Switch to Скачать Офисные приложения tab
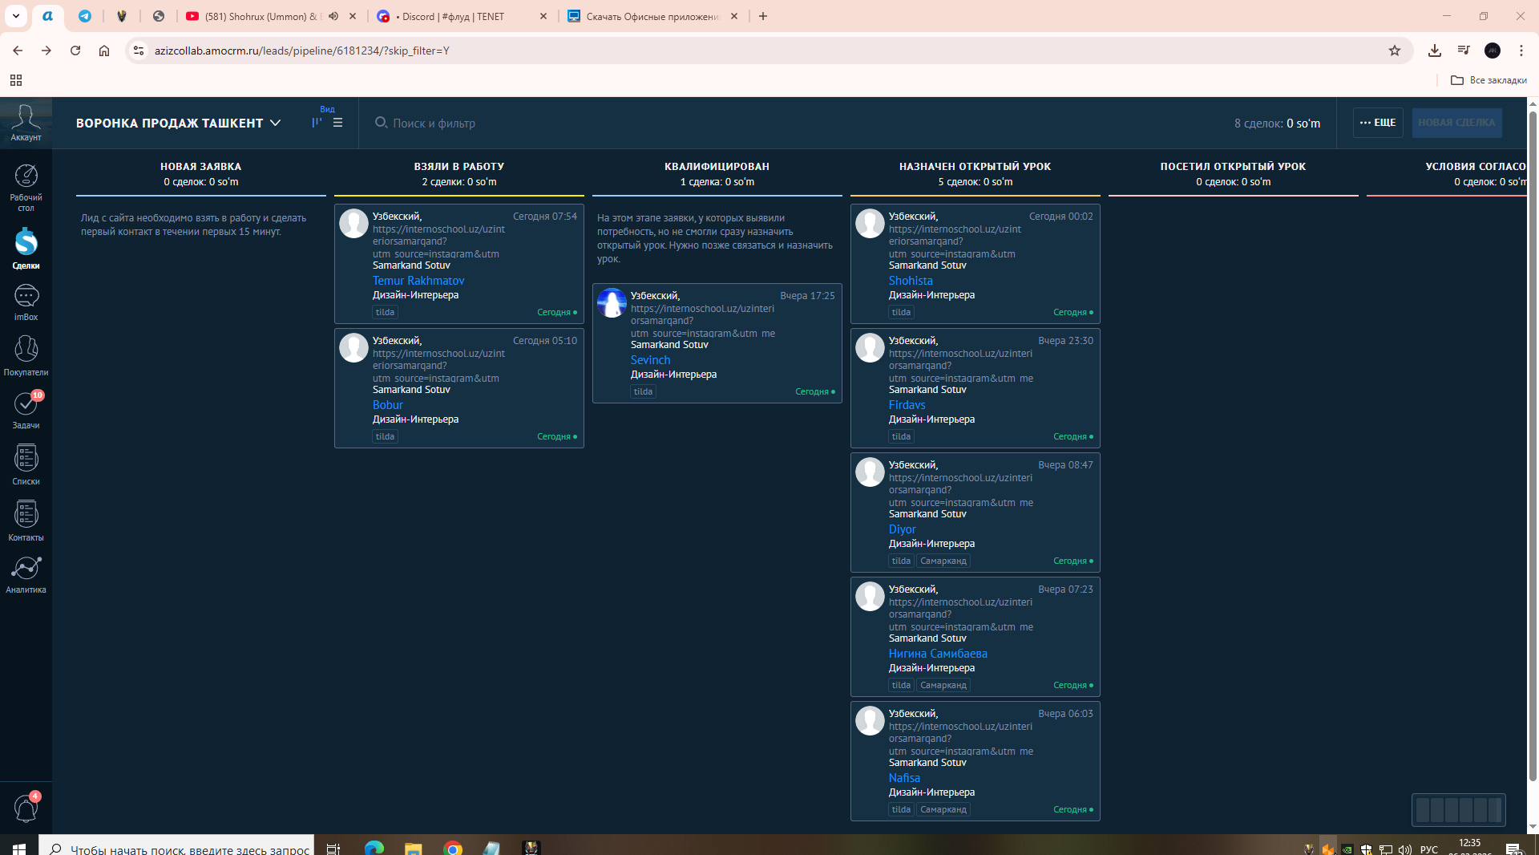 [653, 16]
